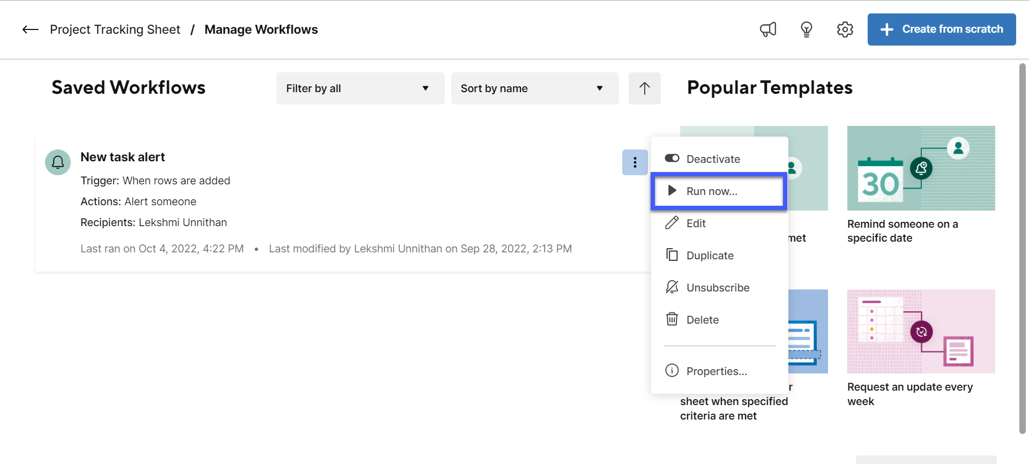Click the three-dot workflow menu button

pyautogui.click(x=635, y=162)
